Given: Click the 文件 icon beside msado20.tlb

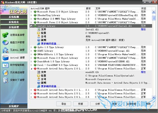Looking at the screenshot, I should (x=39, y=72).
